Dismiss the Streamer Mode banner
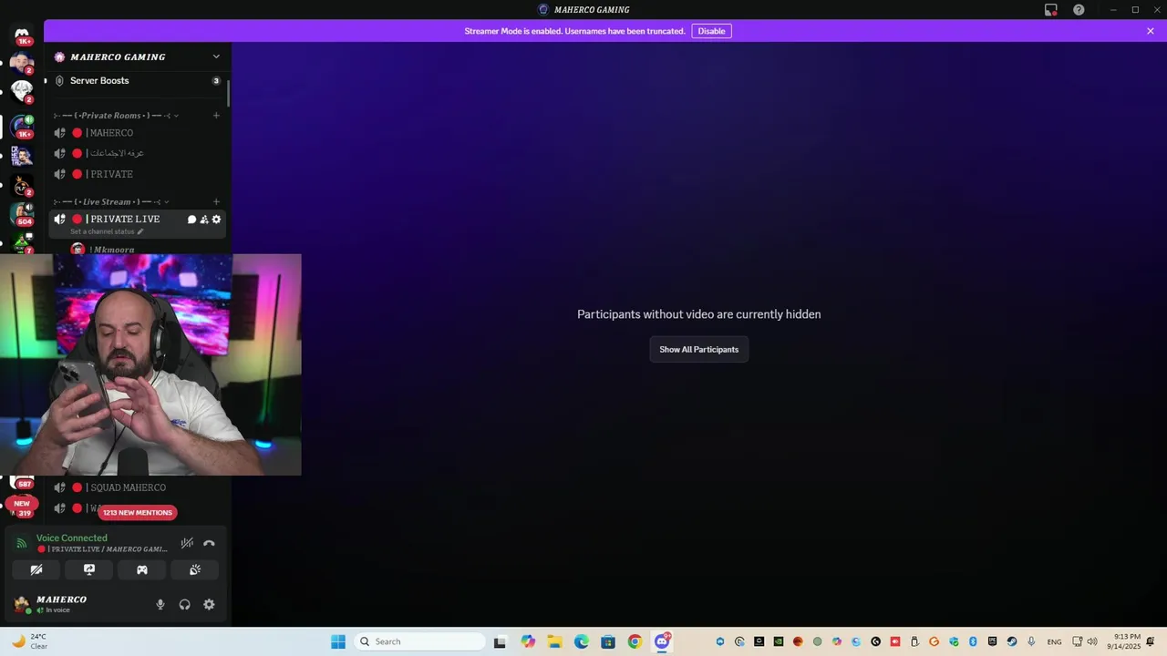This screenshot has width=1167, height=656. point(1151,31)
